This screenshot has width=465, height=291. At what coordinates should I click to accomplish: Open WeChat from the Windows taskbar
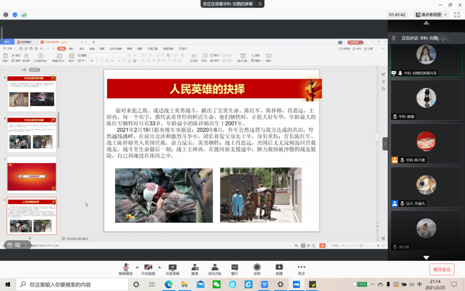click(217, 285)
